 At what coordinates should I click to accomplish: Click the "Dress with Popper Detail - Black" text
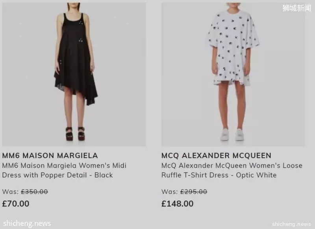point(57,175)
